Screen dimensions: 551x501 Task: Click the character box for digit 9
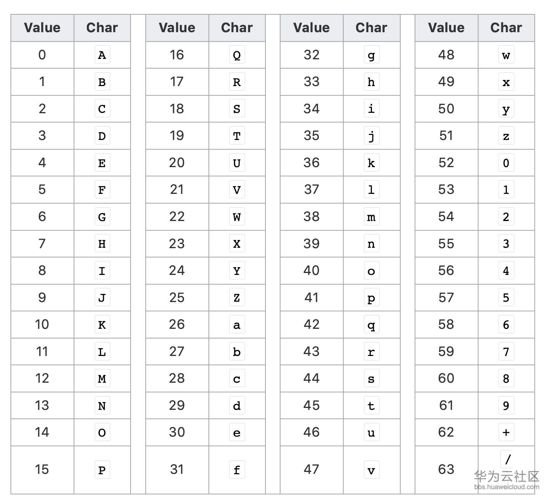point(506,406)
